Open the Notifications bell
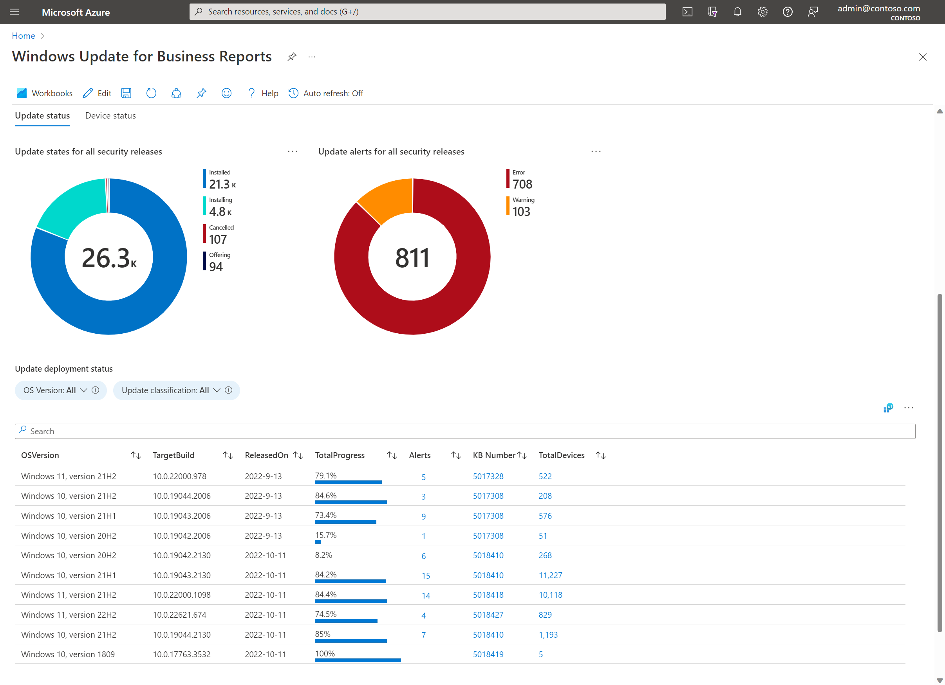945x685 pixels. point(737,12)
